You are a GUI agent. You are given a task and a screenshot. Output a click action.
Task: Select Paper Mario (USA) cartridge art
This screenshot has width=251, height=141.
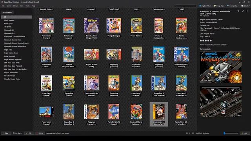[91, 54]
